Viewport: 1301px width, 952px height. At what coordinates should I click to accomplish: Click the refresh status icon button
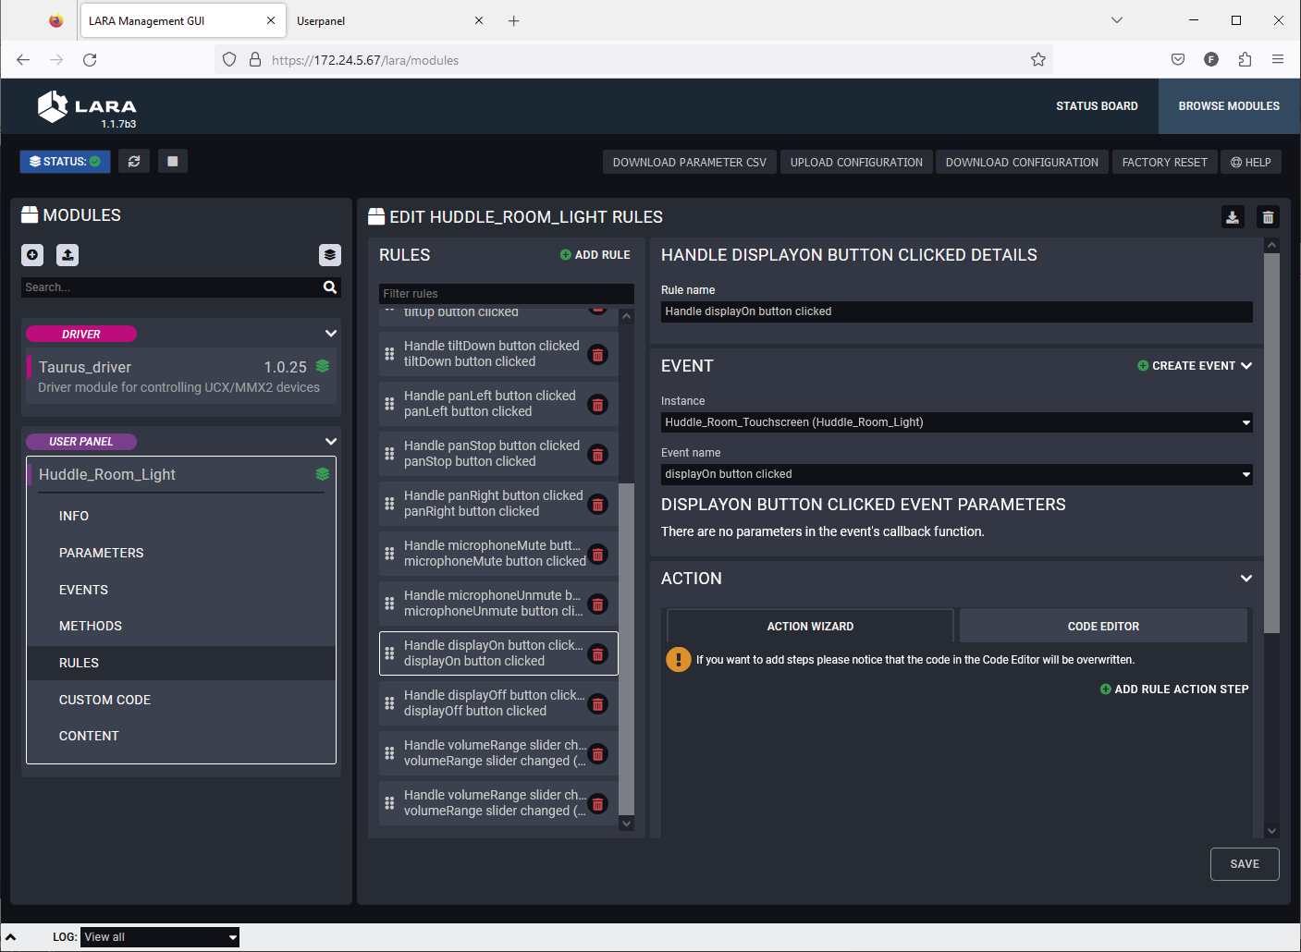coord(134,162)
